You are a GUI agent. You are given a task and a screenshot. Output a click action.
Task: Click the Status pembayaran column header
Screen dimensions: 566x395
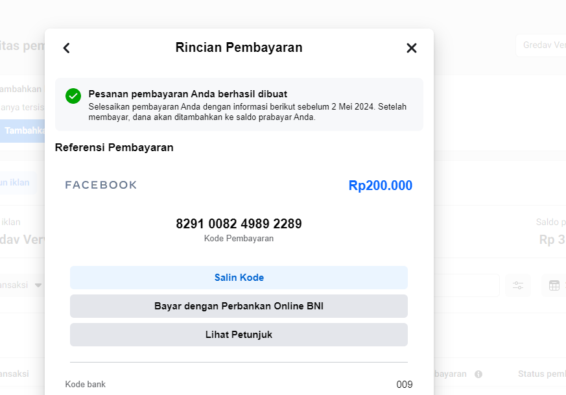tap(541, 374)
